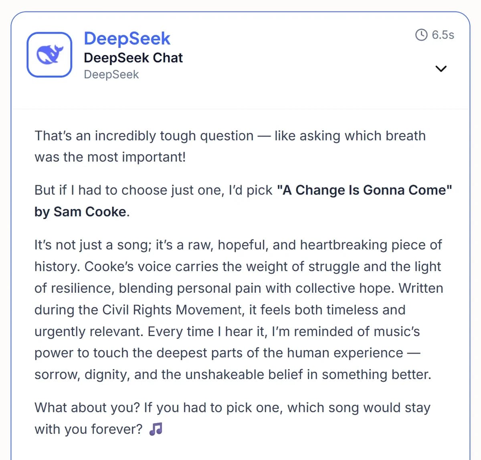The image size is (481, 460).
Task: Open the DeepSeek title heading
Action: coord(127,38)
